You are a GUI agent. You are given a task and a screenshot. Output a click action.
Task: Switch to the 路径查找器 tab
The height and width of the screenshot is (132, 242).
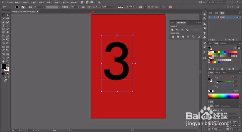click(181, 23)
